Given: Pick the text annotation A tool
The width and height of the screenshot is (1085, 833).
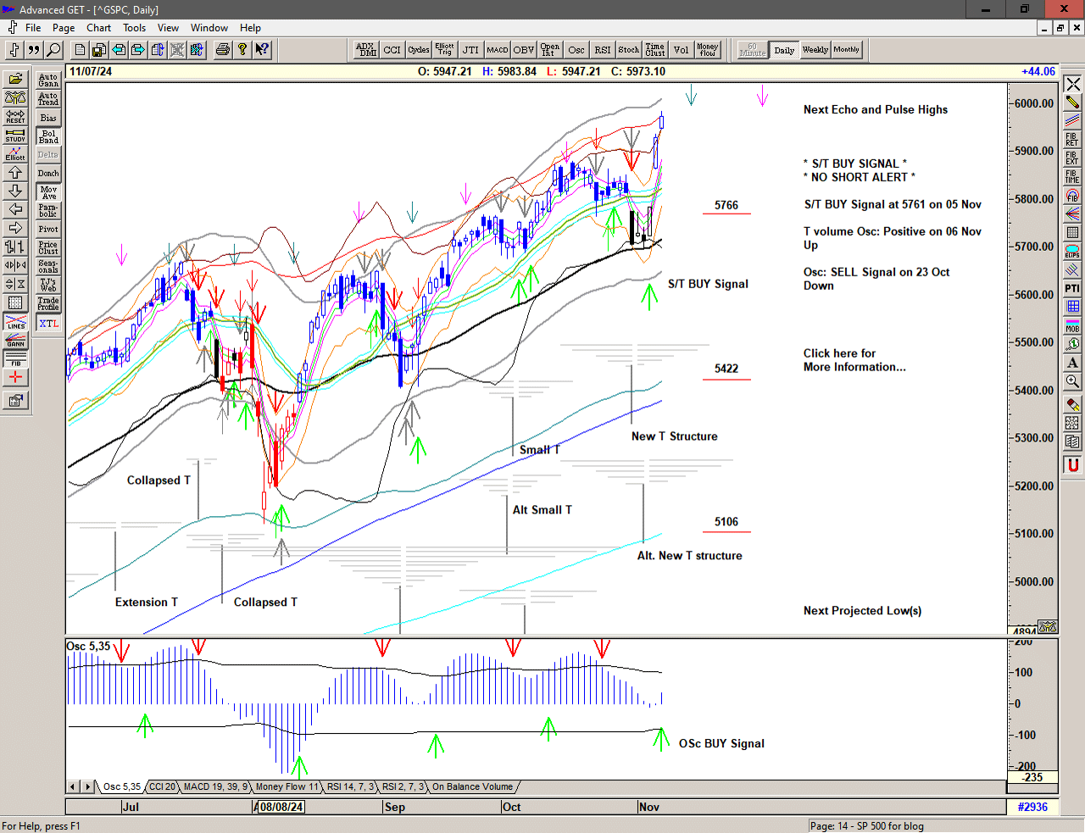Looking at the screenshot, I should 1072,363.
